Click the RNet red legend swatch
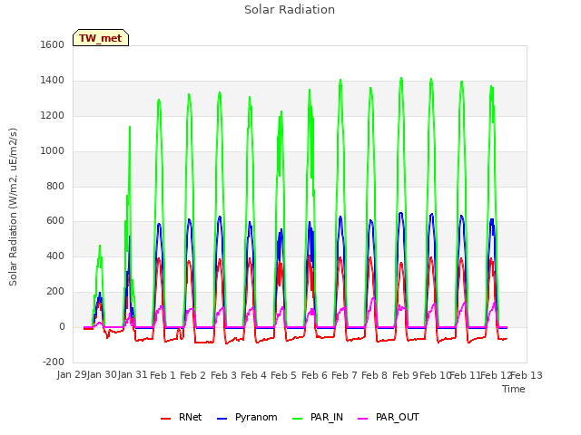The height and width of the screenshot is (435, 581). (x=165, y=419)
